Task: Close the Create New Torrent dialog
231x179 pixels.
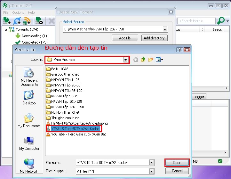Action: [171, 12]
